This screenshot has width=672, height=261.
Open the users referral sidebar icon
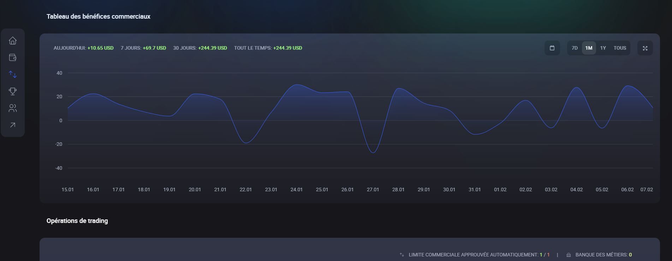13,108
